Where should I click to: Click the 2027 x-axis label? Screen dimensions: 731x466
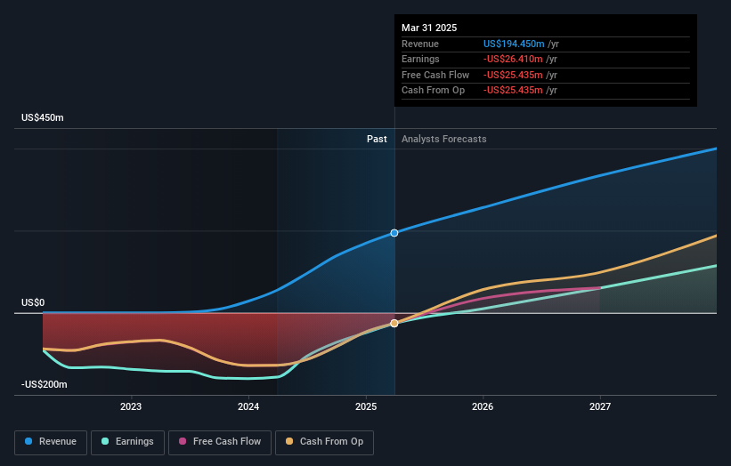click(600, 406)
